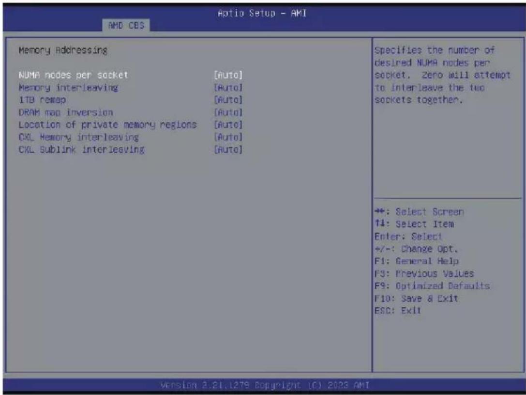Image resolution: width=526 pixels, height=395 pixels.
Task: Click the F10: Save & Exit hint
Action: pyautogui.click(x=416, y=298)
